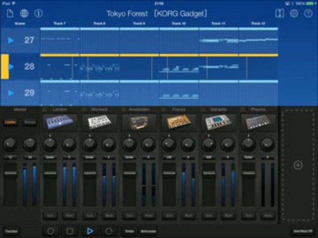Viewport: 318px width, 238px height.
Task: Open the Track 8 white synth gadget
Action: tap(100, 123)
